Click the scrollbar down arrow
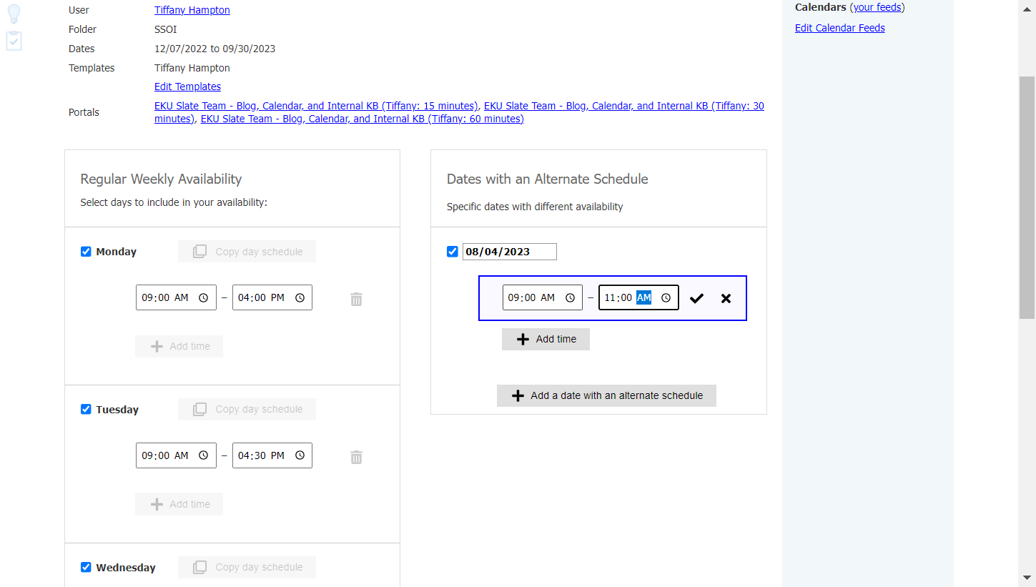The height and width of the screenshot is (587, 1036). coord(1027,577)
